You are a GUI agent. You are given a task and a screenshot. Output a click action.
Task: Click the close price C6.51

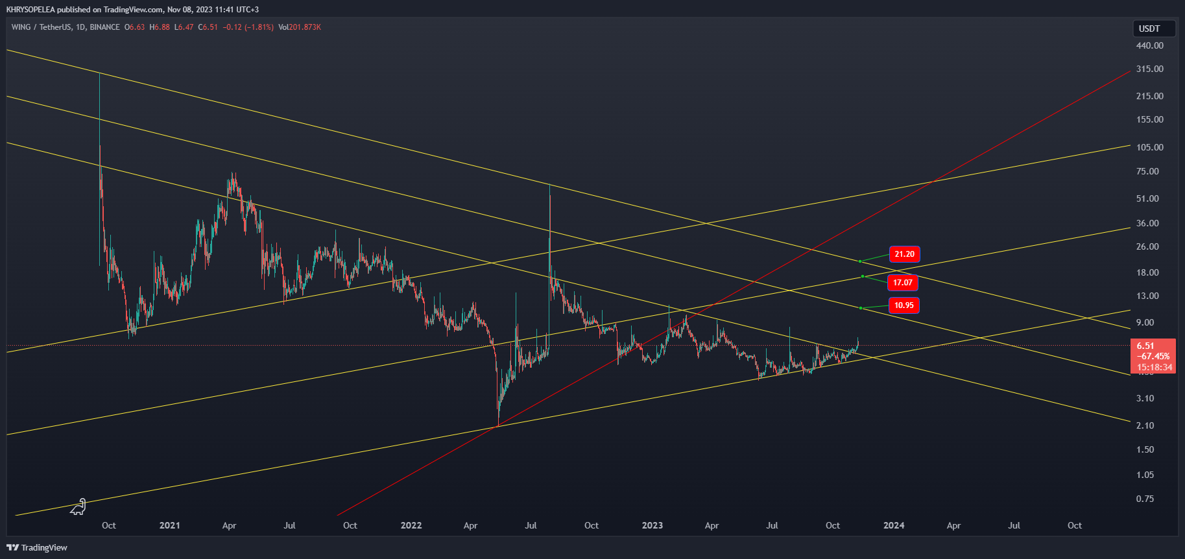click(208, 27)
